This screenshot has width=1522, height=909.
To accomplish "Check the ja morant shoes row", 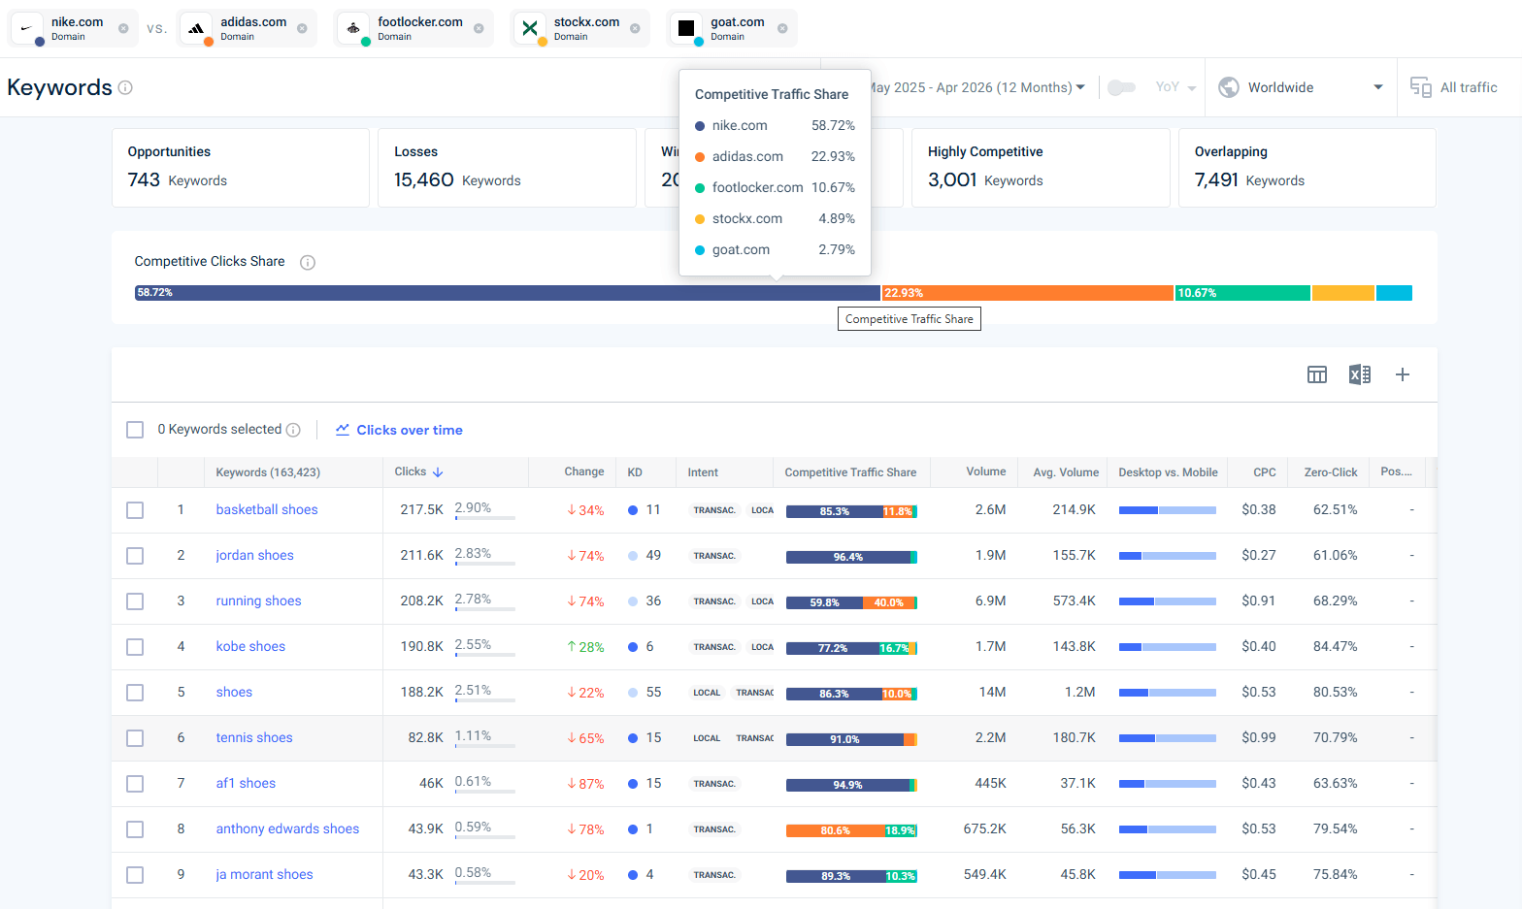I will click(135, 875).
